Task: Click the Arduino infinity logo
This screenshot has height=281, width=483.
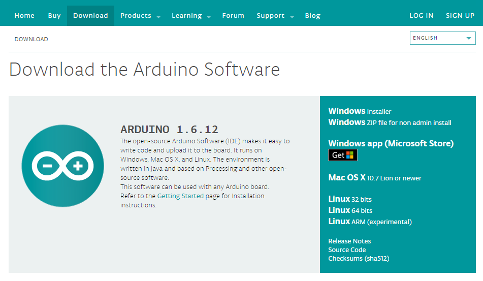Action: click(x=63, y=166)
